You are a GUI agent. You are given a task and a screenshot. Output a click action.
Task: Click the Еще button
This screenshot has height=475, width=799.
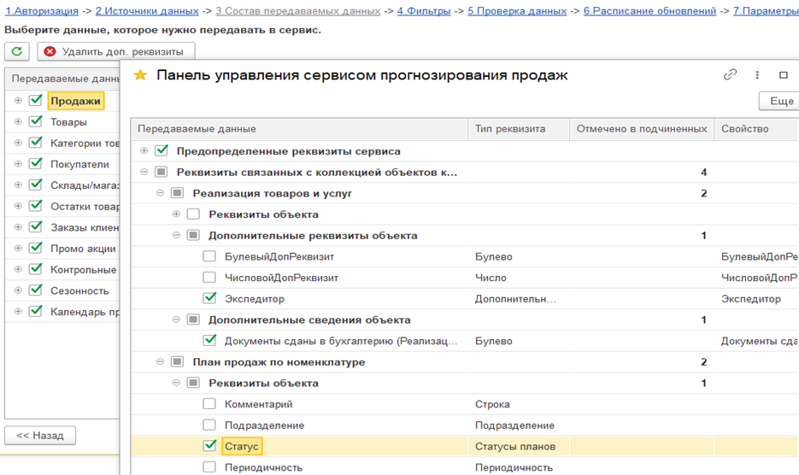781,101
